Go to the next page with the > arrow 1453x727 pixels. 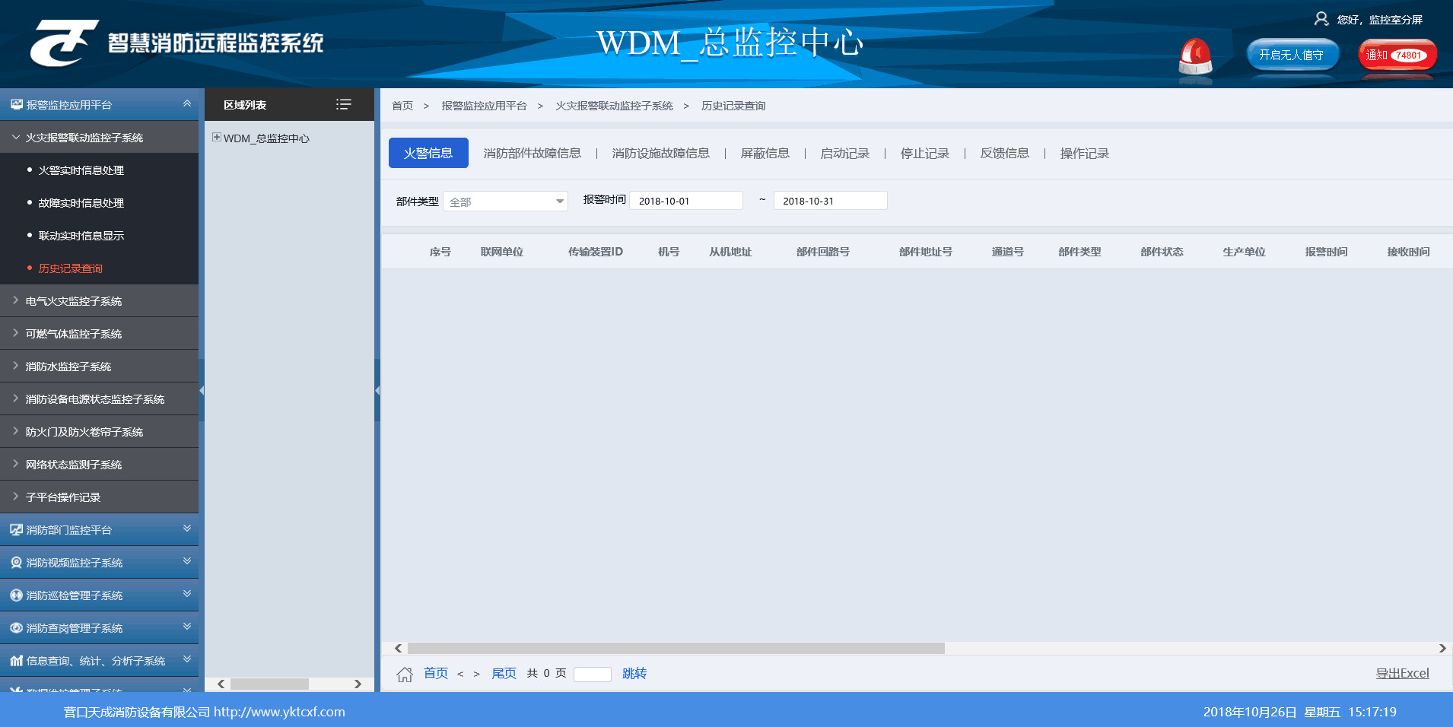tap(477, 674)
